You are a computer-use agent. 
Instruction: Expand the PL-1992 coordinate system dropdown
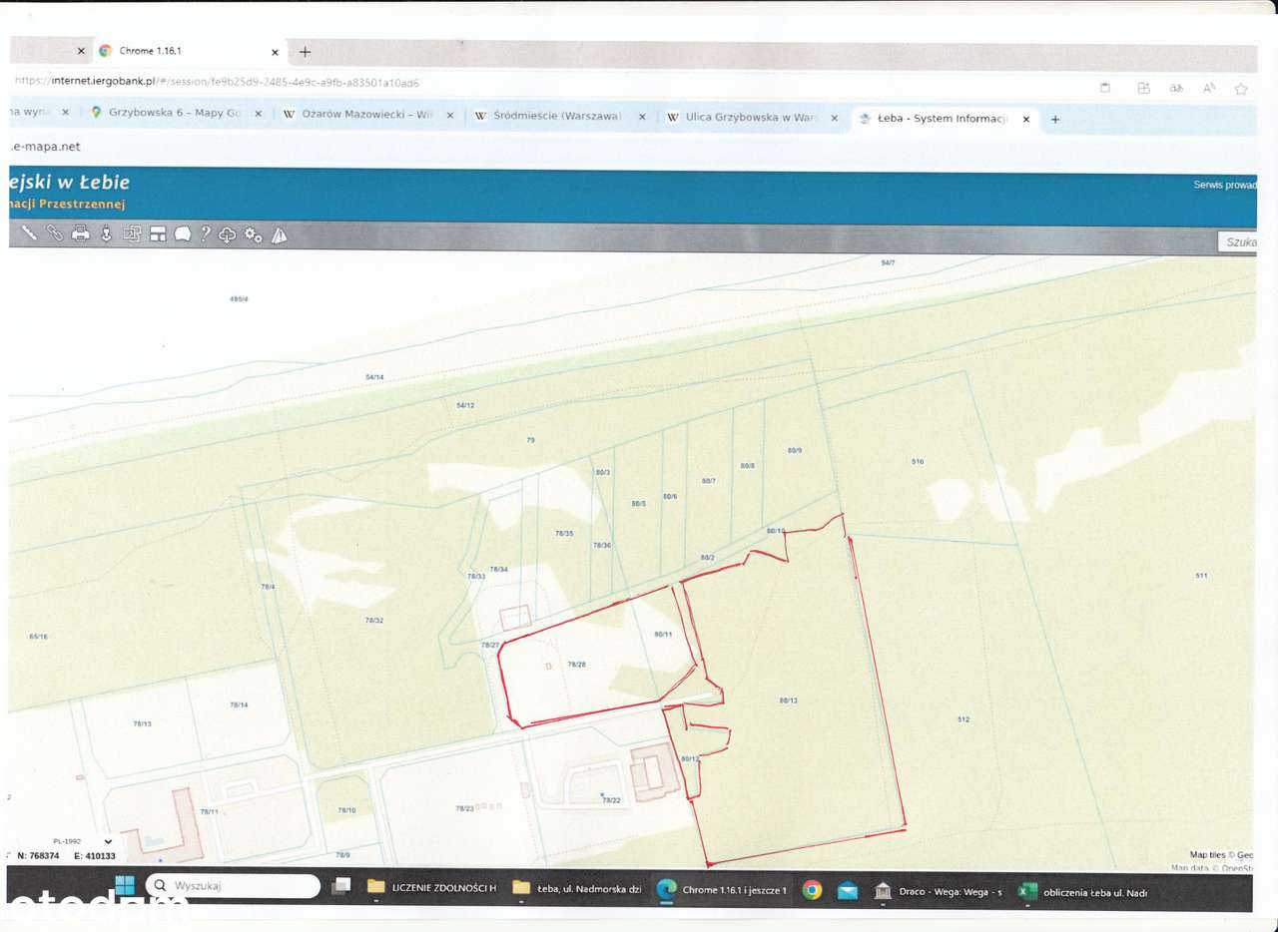click(108, 841)
